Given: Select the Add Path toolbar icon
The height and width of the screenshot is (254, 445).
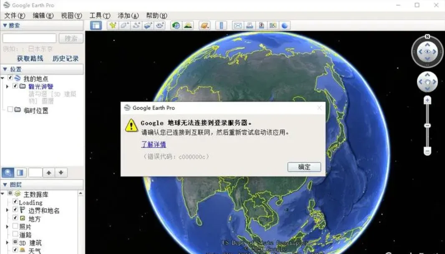Looking at the screenshot, I should point(136,25).
